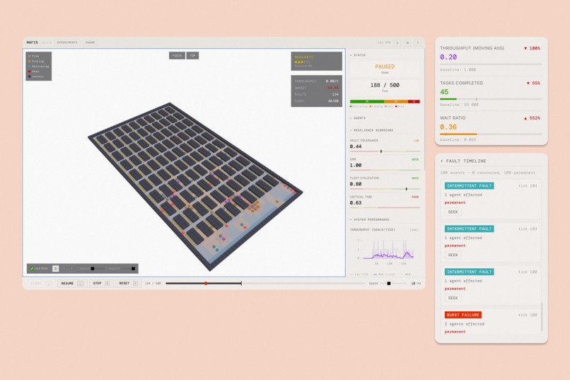Viewport: 570px width, 380px height.
Task: Open the Experiments menu
Action: (x=67, y=42)
